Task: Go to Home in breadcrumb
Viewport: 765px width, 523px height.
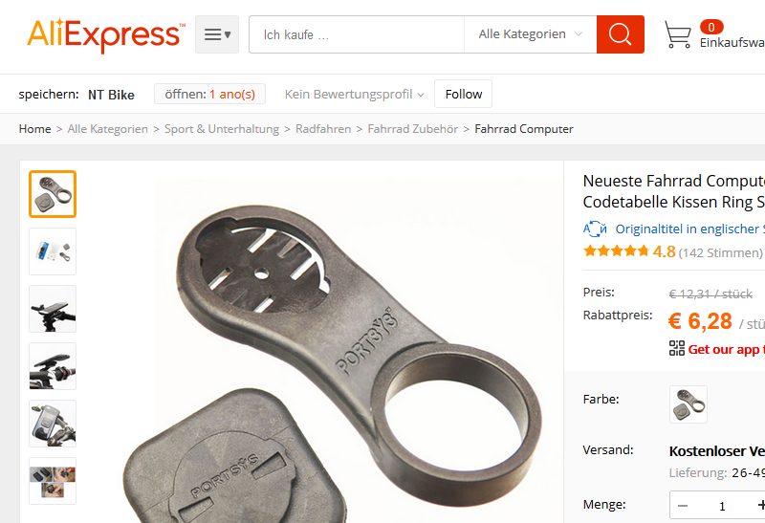Action: point(34,129)
